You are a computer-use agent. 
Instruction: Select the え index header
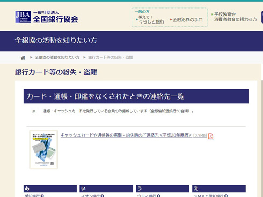(219, 188)
